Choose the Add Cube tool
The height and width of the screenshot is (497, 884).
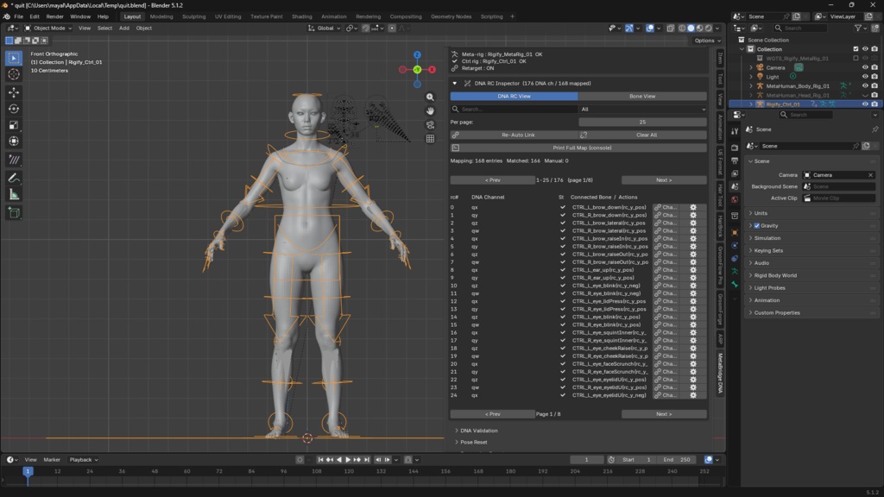coord(14,213)
